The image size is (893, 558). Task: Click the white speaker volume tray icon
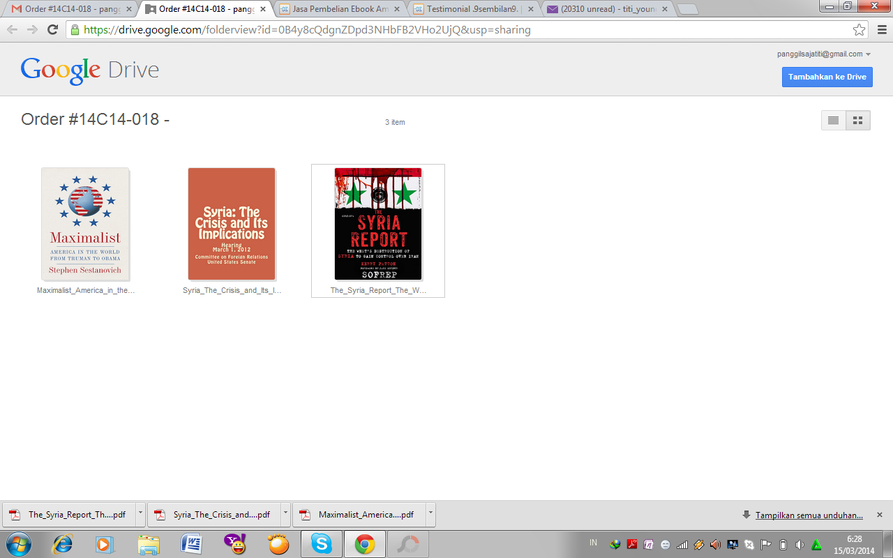click(800, 545)
